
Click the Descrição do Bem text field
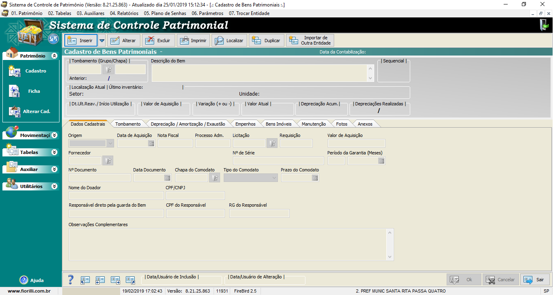pyautogui.click(x=259, y=73)
